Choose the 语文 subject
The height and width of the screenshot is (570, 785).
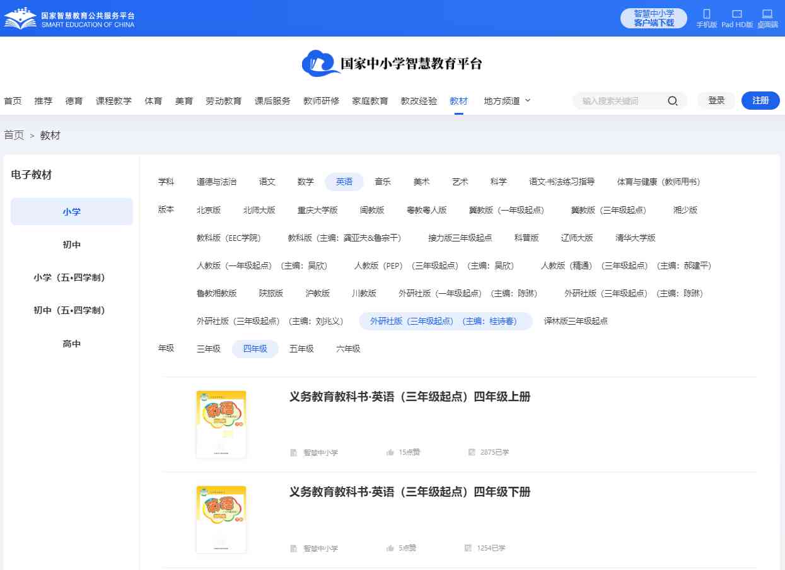[267, 182]
